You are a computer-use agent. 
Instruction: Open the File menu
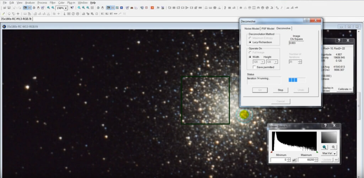click(5, 3)
